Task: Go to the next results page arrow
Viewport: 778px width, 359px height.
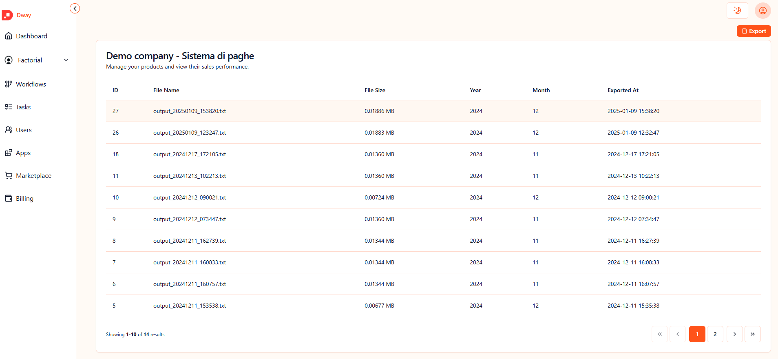Action: [734, 334]
